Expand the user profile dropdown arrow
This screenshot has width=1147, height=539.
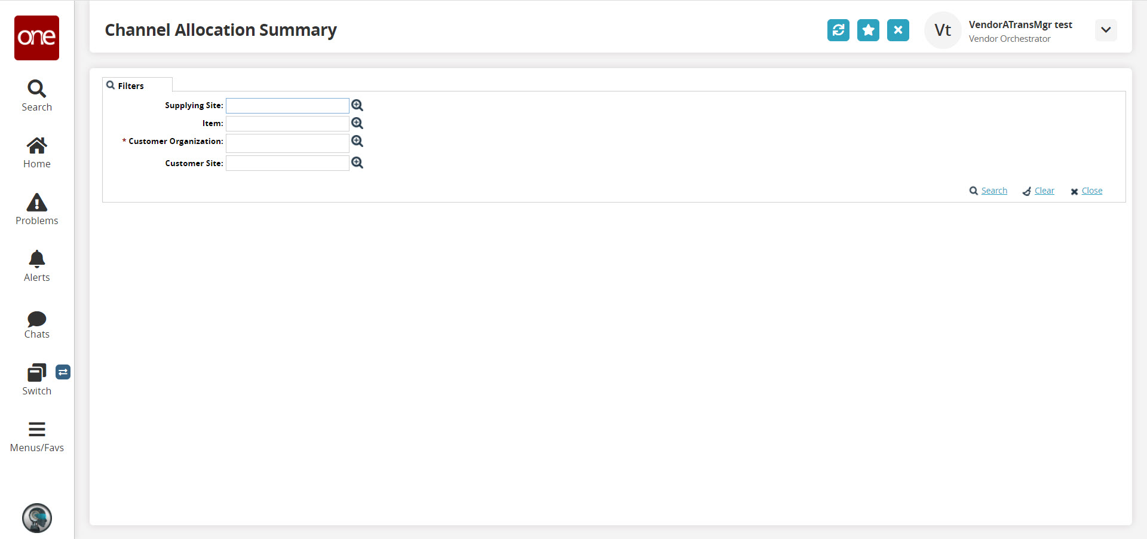(x=1106, y=30)
